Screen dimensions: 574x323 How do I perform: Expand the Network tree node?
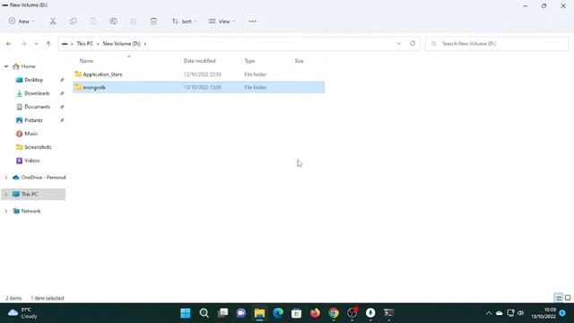6,212
